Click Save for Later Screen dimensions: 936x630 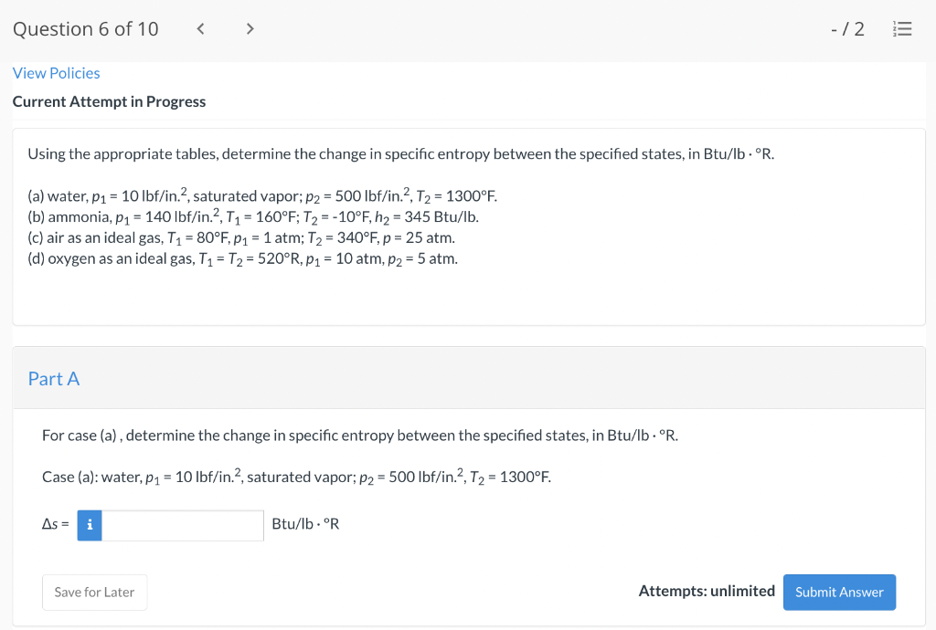tap(94, 592)
